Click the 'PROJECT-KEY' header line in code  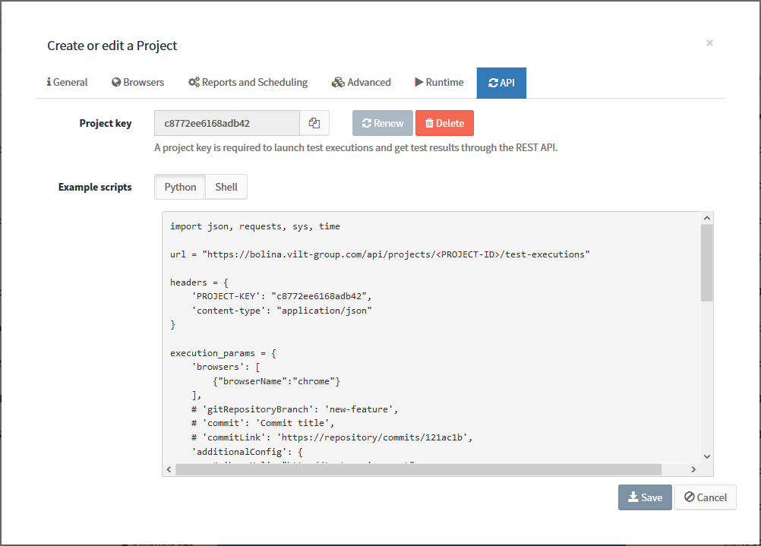[282, 296]
